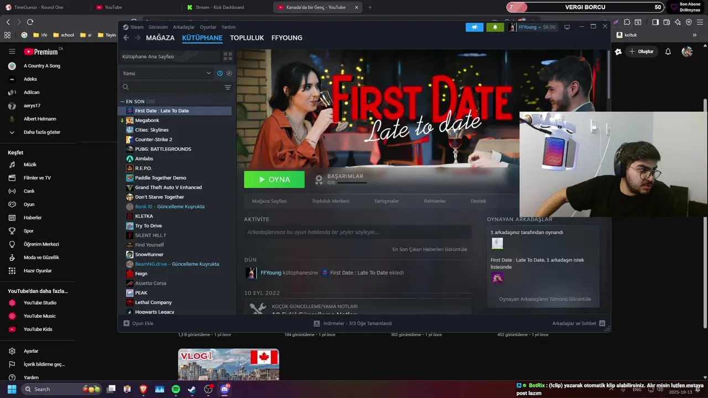Open the Oyunlar menu
This screenshot has width=708, height=398.
208,27
